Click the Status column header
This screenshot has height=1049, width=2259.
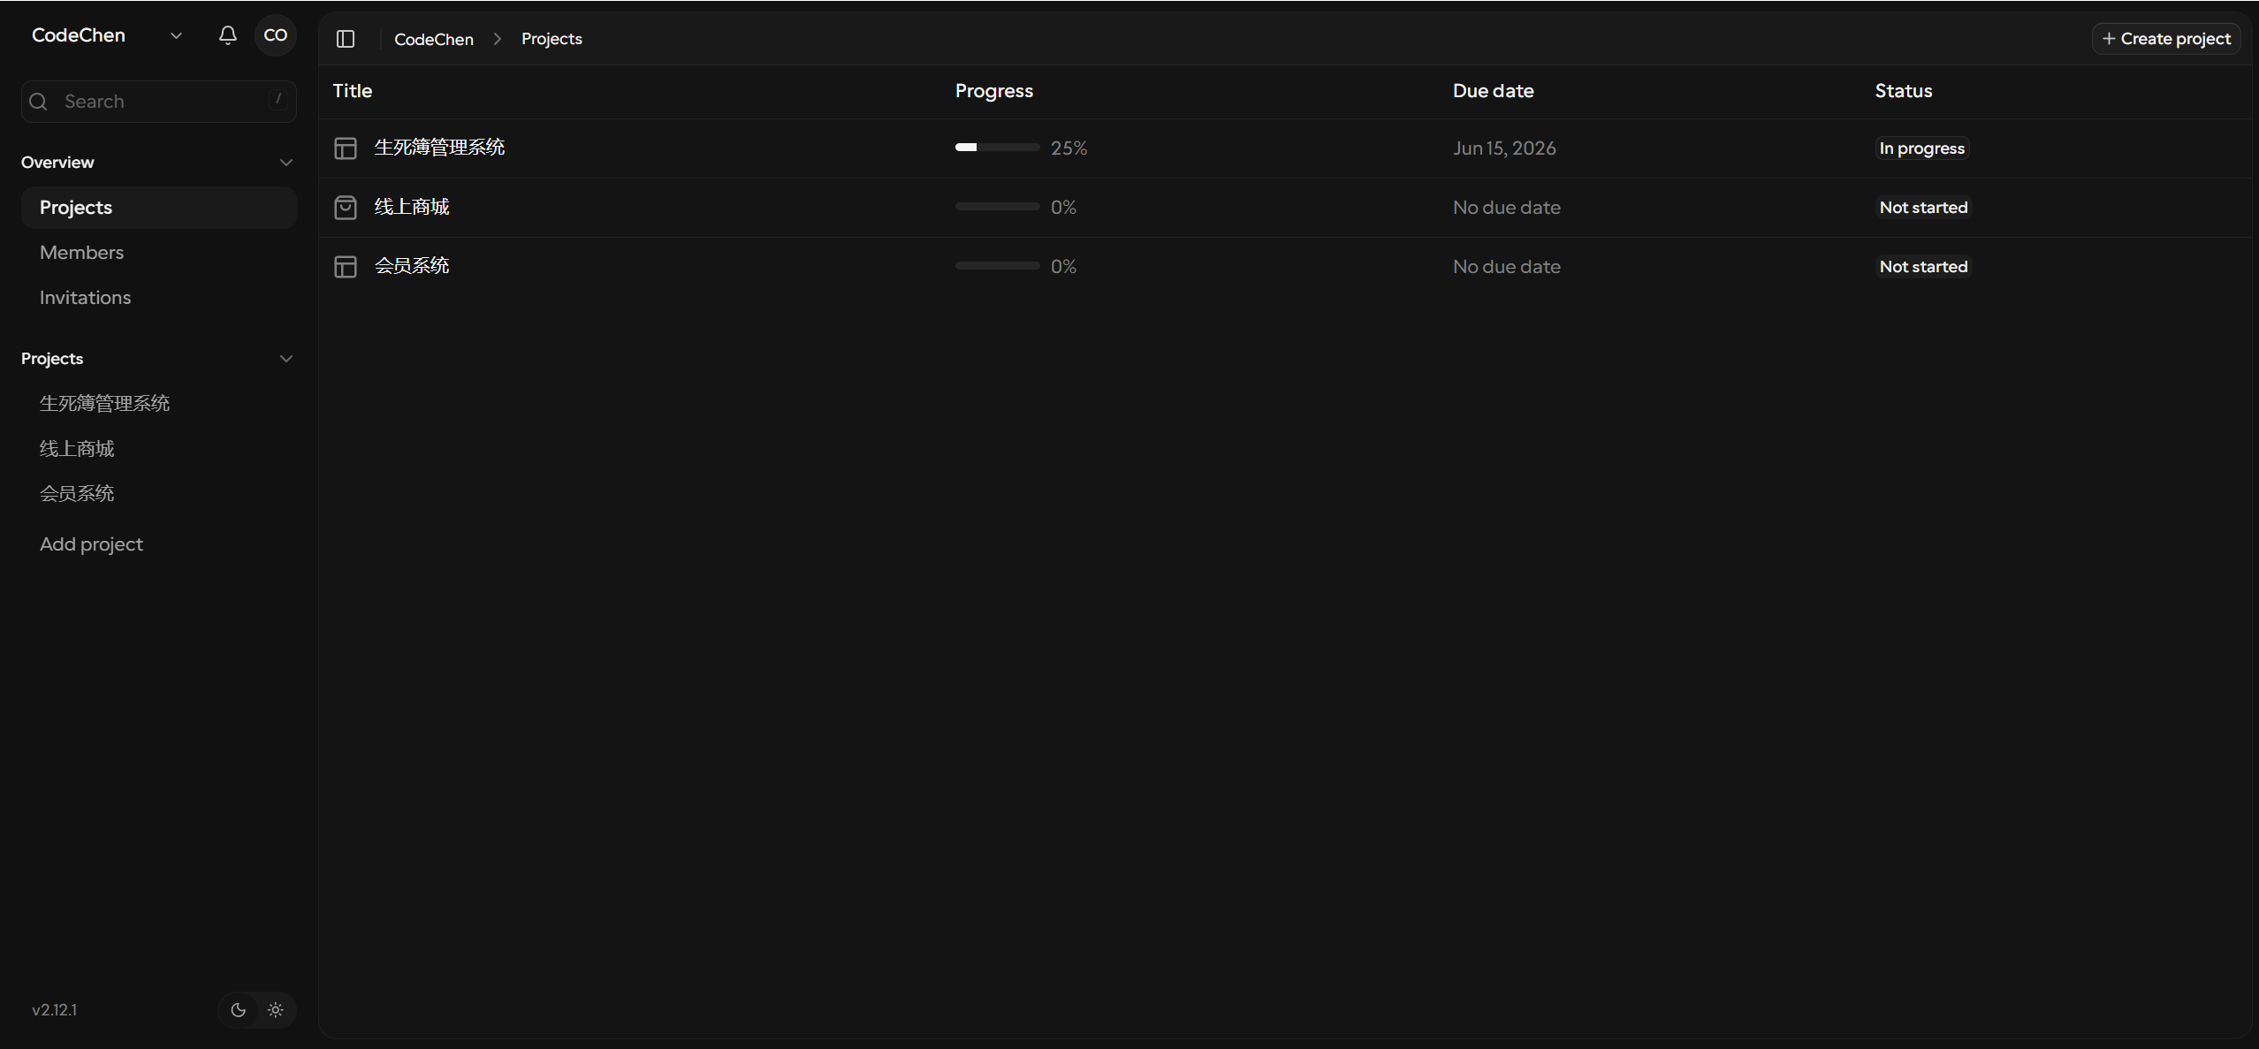click(1904, 91)
